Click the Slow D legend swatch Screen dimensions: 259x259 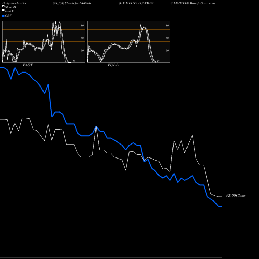tap(3, 6)
